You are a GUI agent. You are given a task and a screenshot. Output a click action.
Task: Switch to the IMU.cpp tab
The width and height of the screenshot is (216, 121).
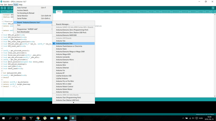tap(66, 12)
